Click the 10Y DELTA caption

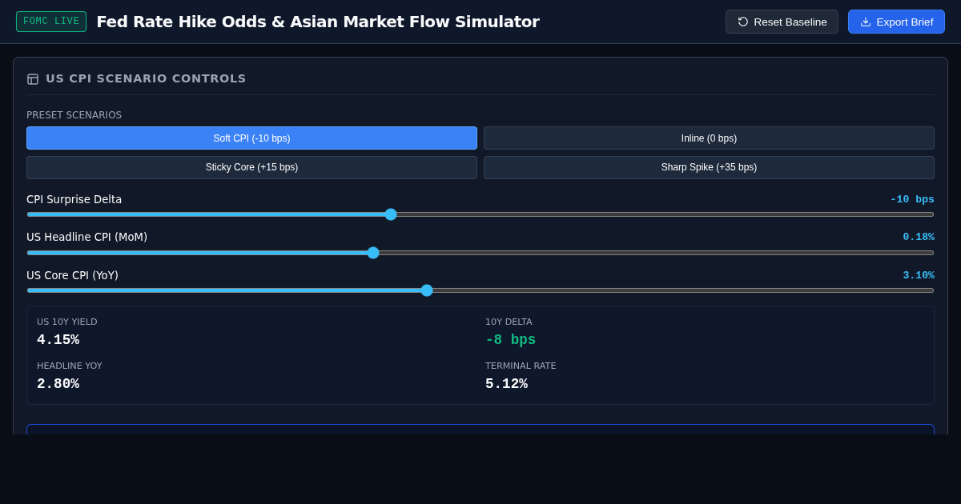coord(509,322)
